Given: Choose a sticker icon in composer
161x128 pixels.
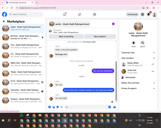Looking at the screenshot, I should tap(58, 107).
